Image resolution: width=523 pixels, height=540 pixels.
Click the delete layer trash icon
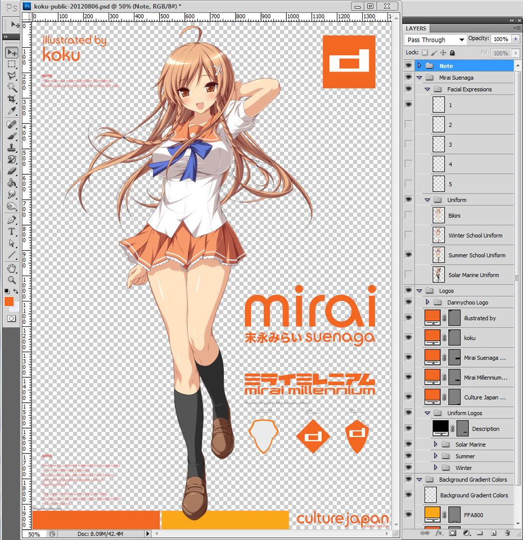(506, 532)
